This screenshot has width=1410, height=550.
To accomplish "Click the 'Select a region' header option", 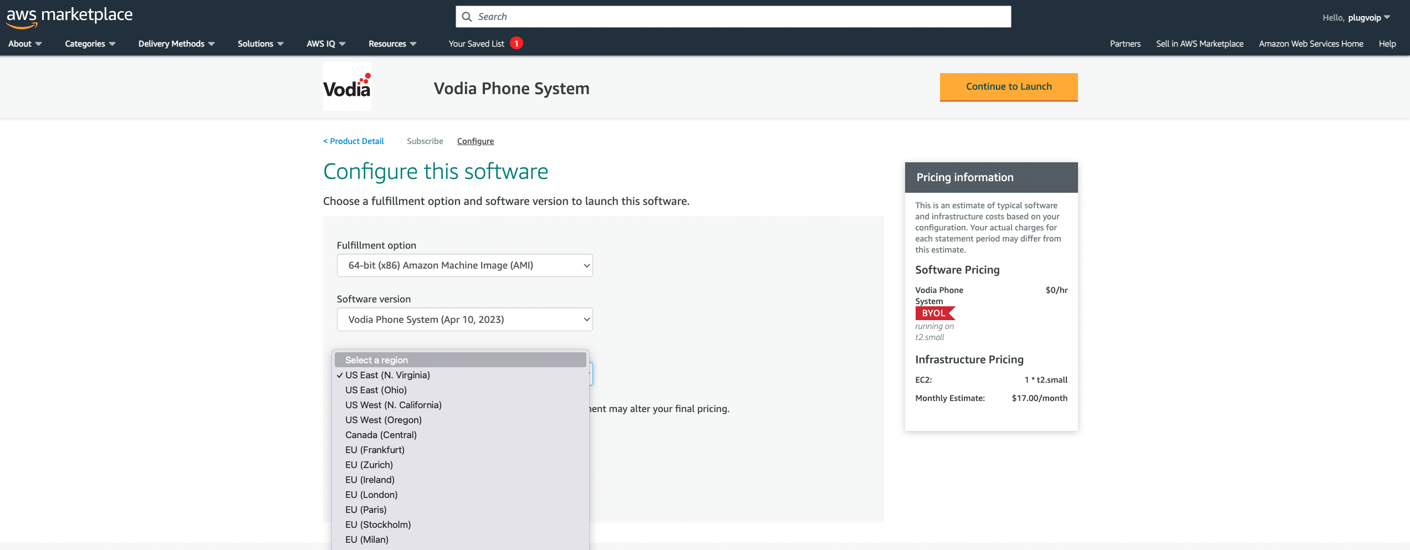I will click(460, 360).
